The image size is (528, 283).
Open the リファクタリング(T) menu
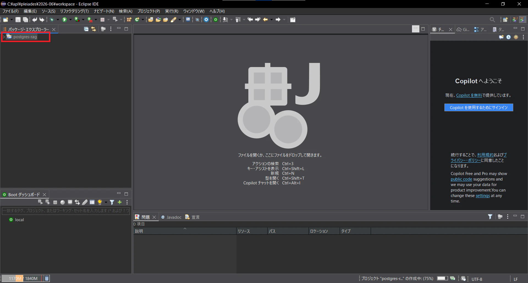pos(74,11)
